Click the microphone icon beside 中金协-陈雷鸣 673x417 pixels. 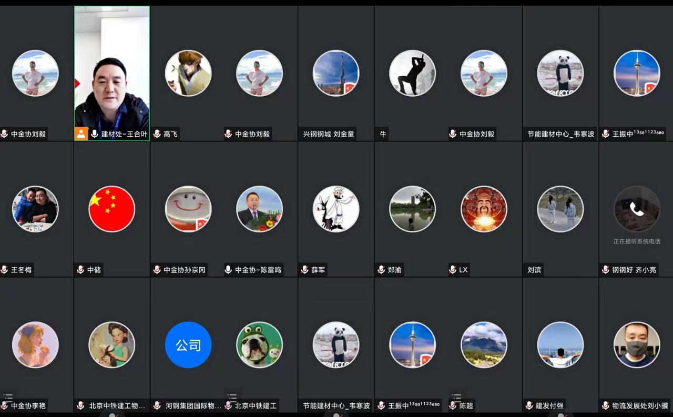tap(228, 270)
